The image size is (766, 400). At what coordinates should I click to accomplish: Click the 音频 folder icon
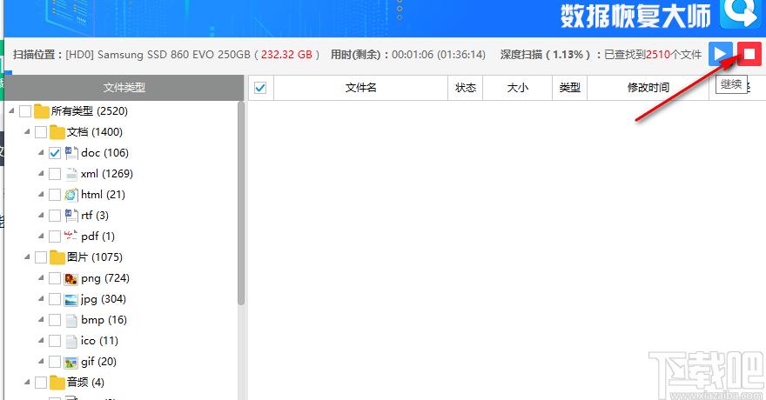point(57,383)
